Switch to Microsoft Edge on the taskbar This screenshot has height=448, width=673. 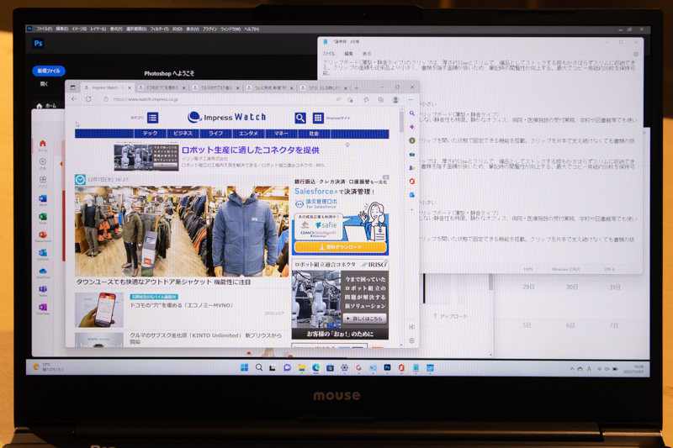316,368
